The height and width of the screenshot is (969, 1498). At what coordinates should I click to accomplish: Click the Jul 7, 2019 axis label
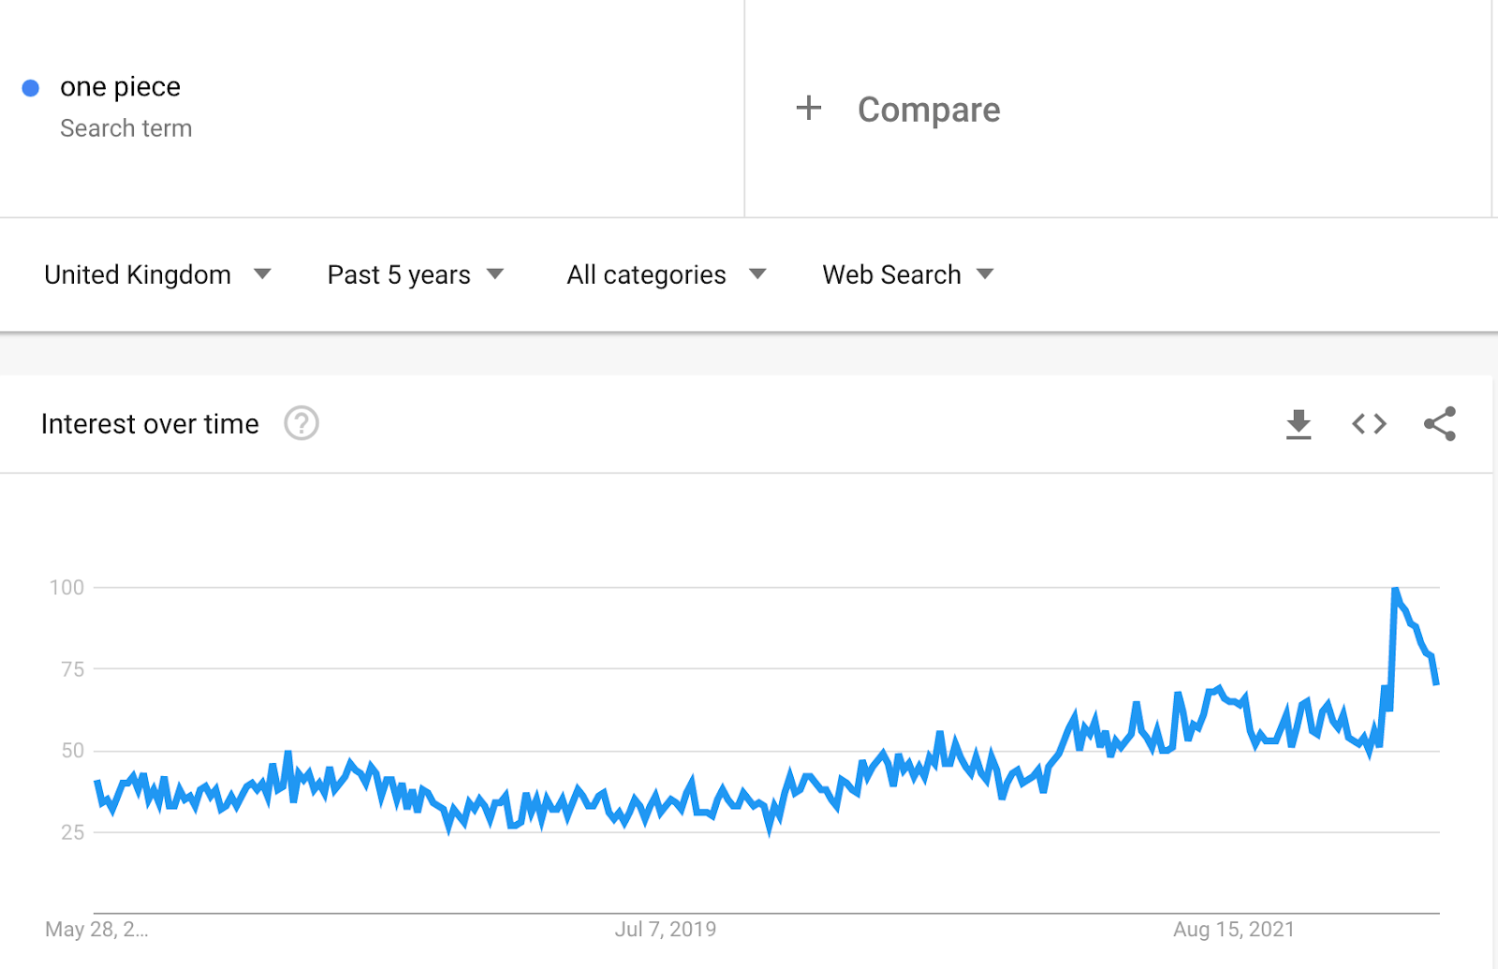pyautogui.click(x=666, y=929)
